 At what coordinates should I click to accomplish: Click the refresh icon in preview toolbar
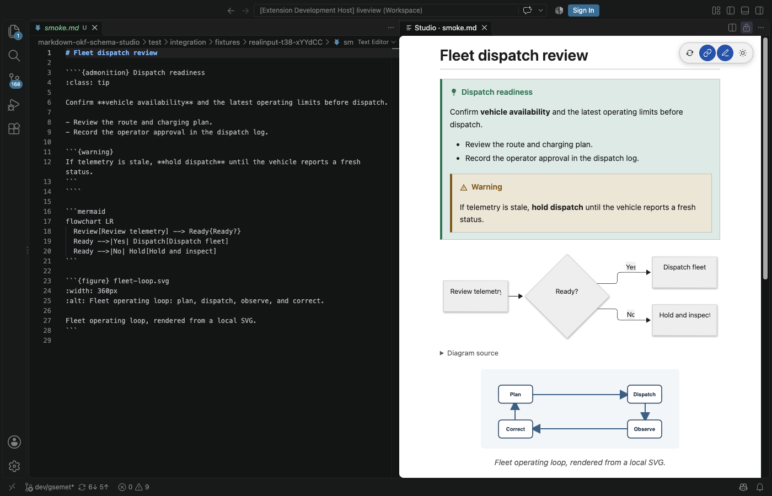[x=690, y=53]
